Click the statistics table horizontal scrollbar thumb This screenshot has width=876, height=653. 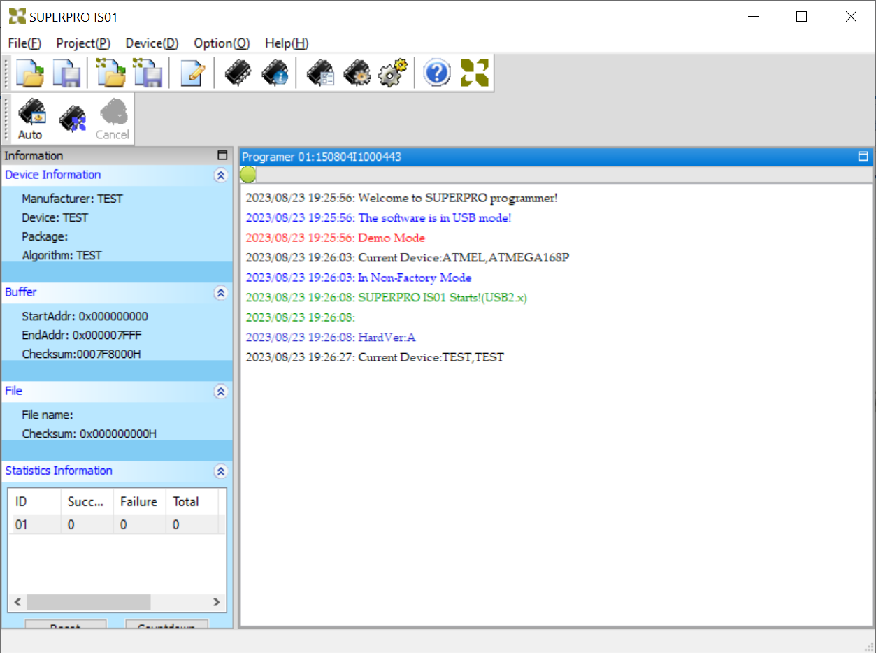tap(89, 602)
